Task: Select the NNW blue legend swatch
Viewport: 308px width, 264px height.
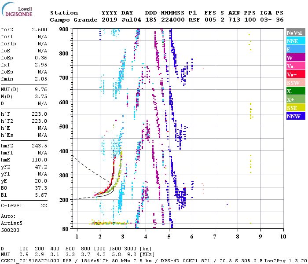Action: (296, 116)
